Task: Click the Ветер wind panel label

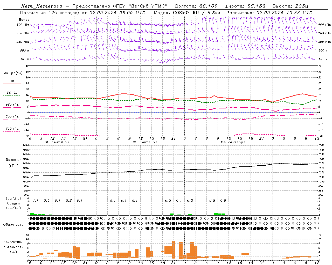Action: pos(24,20)
